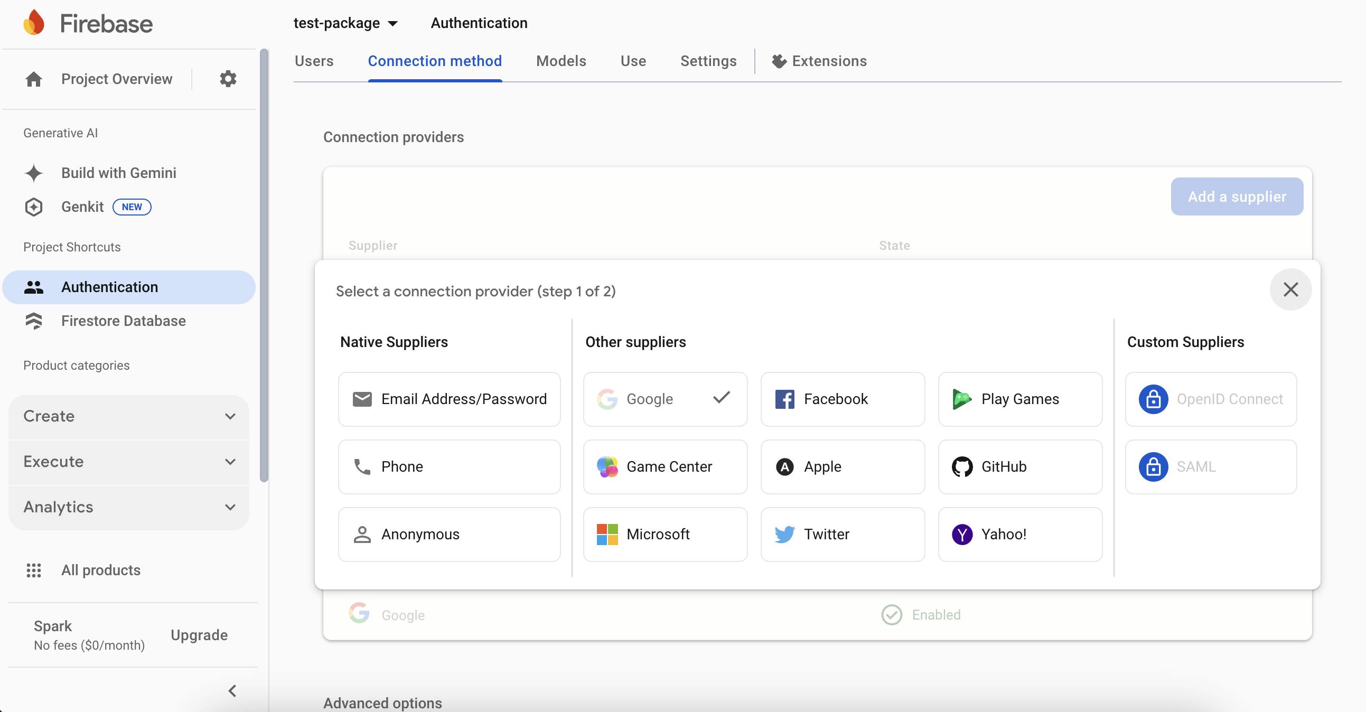1366x712 pixels.
Task: Click the GitHub octocat icon
Action: point(962,466)
